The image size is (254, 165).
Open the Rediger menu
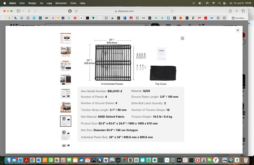click(x=32, y=3)
